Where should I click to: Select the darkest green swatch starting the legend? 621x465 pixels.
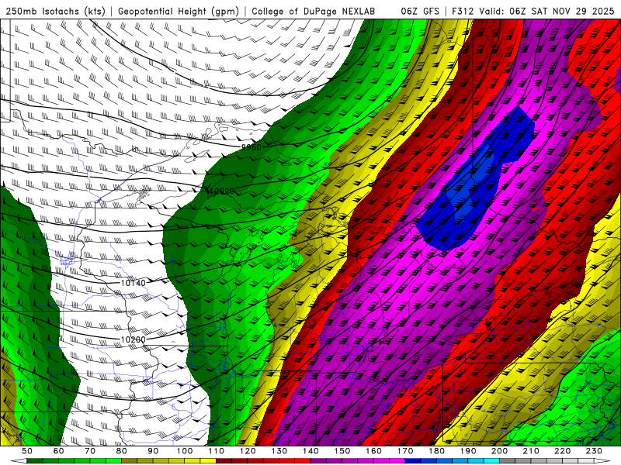point(35,461)
